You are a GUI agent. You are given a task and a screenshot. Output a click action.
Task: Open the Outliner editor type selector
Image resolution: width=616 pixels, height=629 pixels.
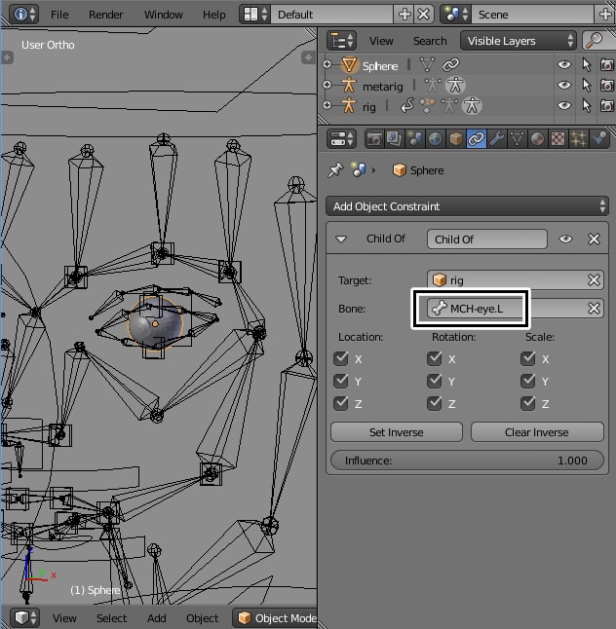[x=341, y=41]
